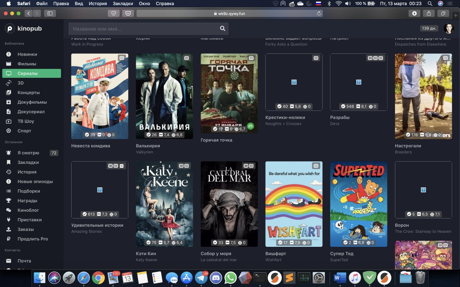Open Google Chrome in the Dock
Screen dimensions: 460x287
98,278
